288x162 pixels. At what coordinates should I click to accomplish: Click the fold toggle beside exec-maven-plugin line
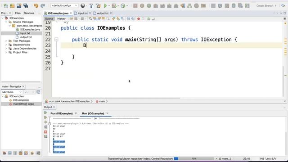(x=49, y=124)
